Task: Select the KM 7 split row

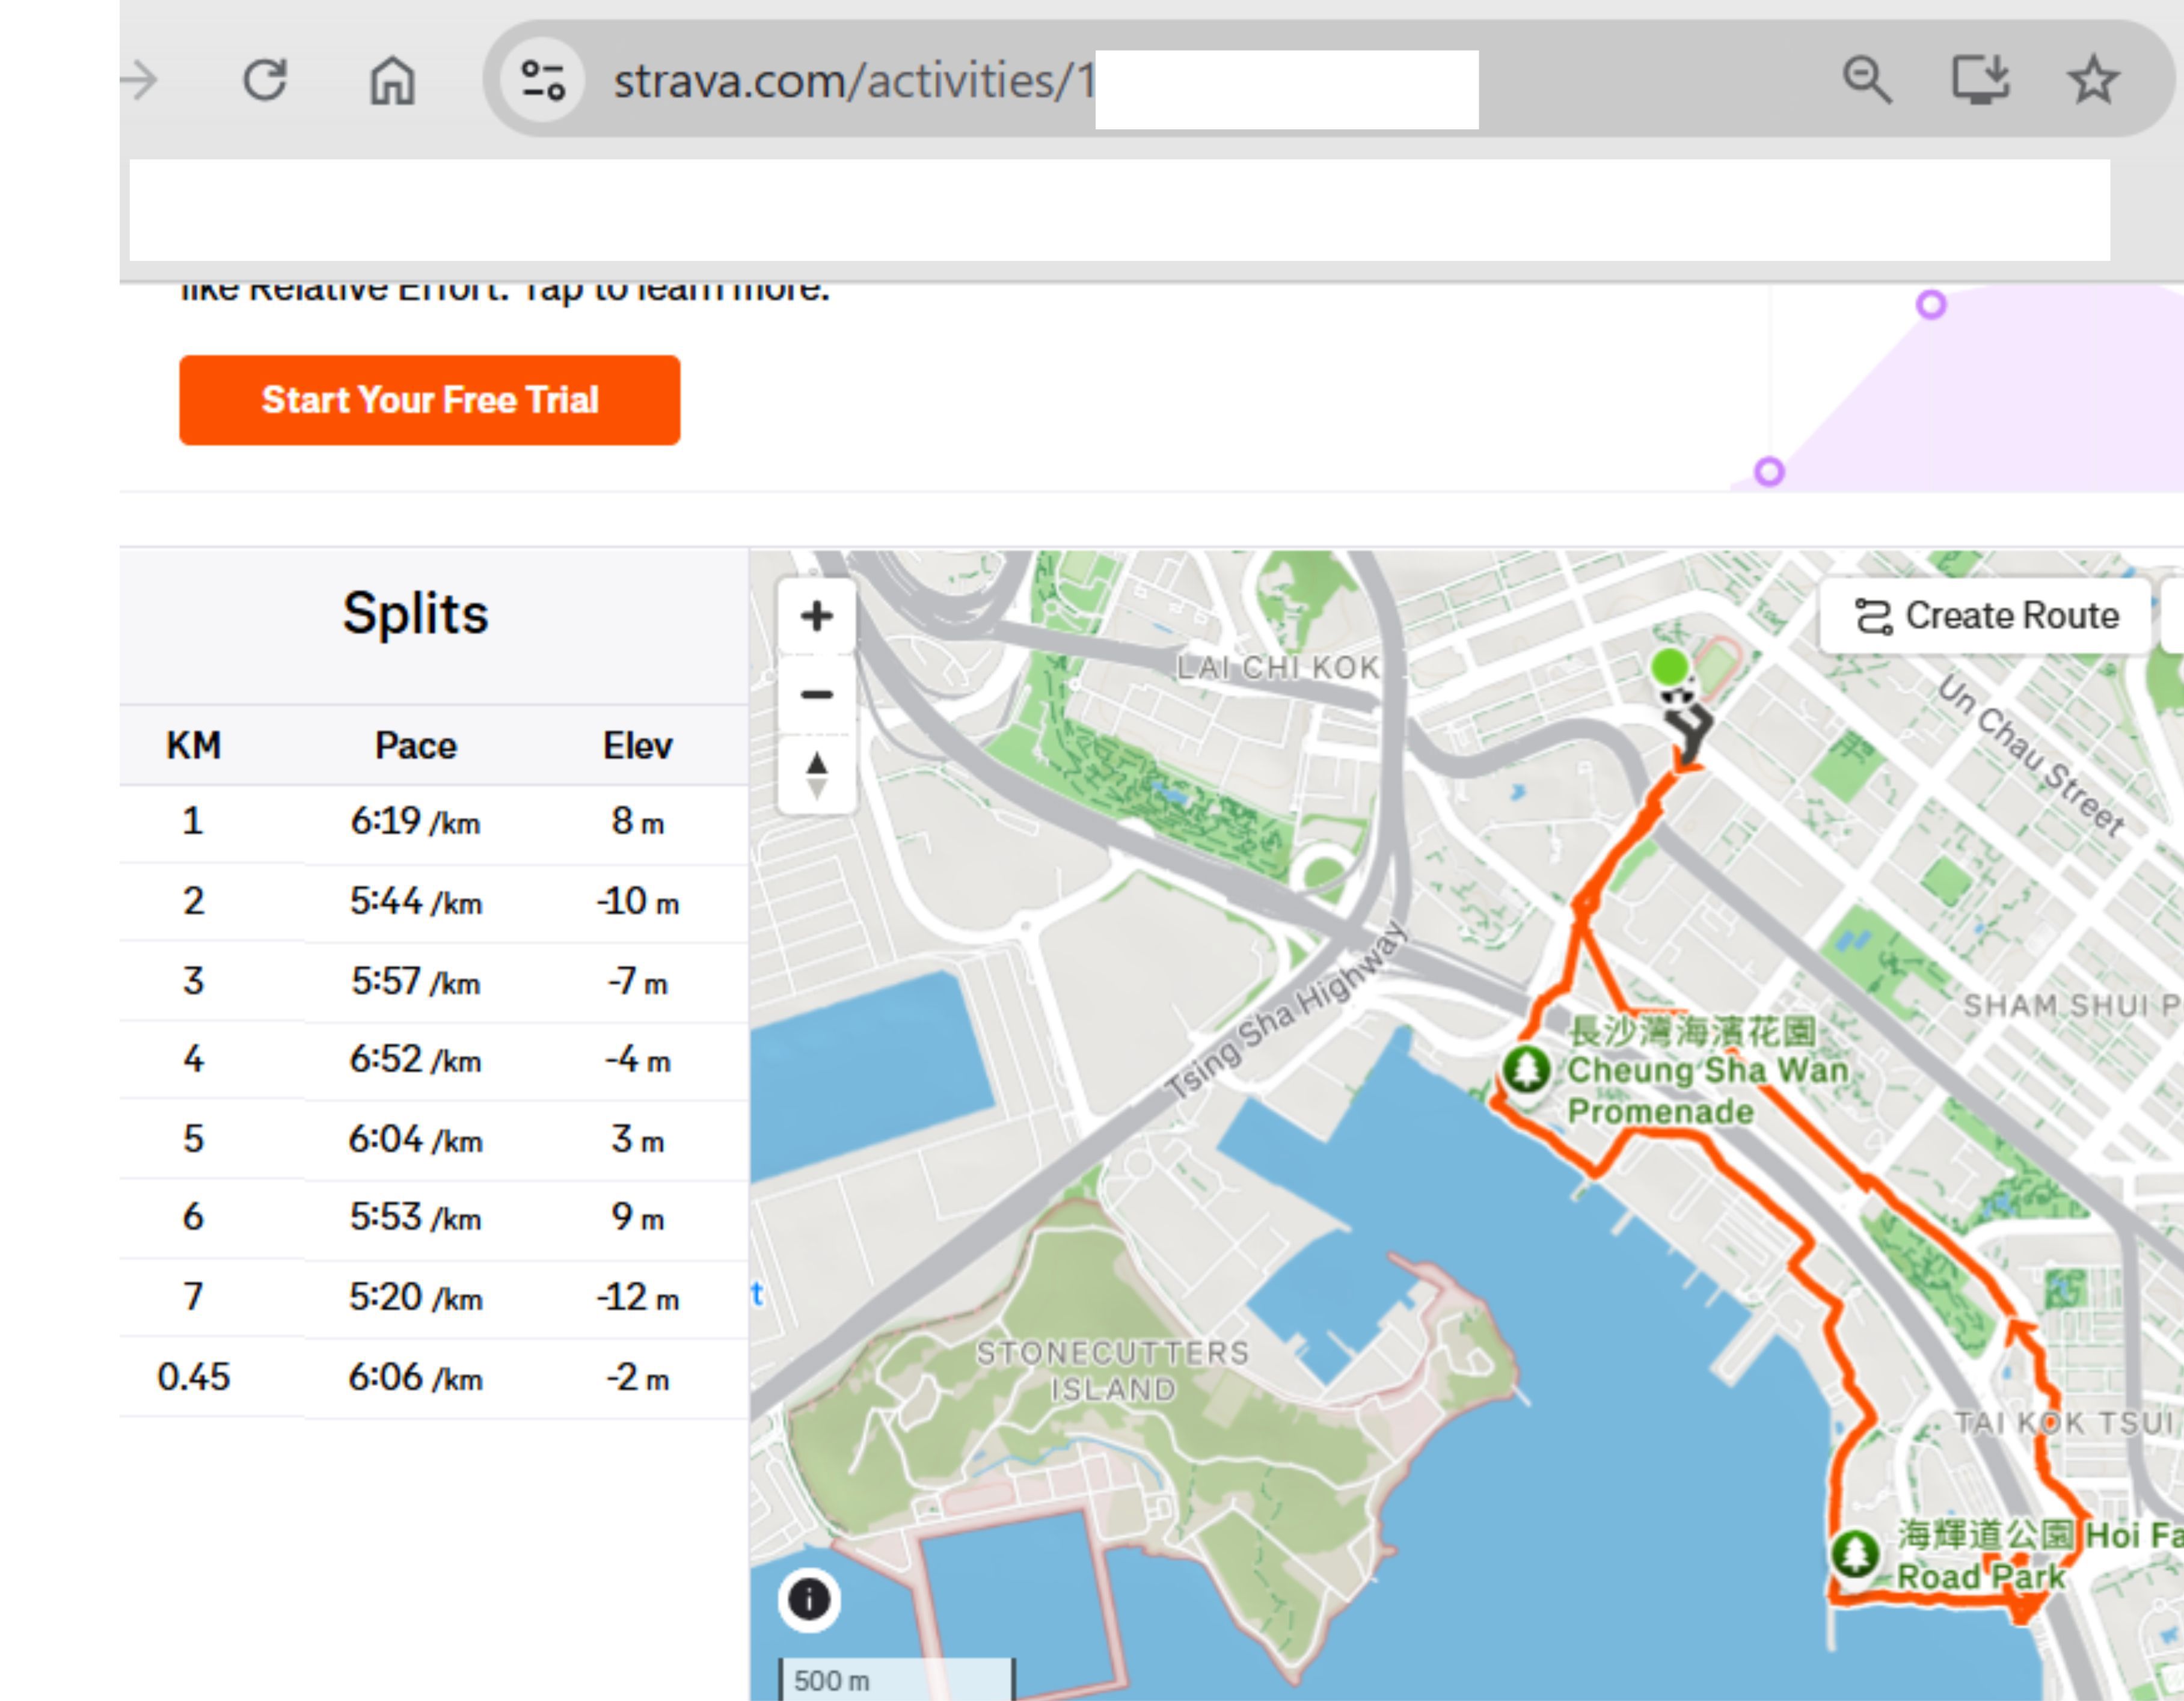Action: [434, 1297]
